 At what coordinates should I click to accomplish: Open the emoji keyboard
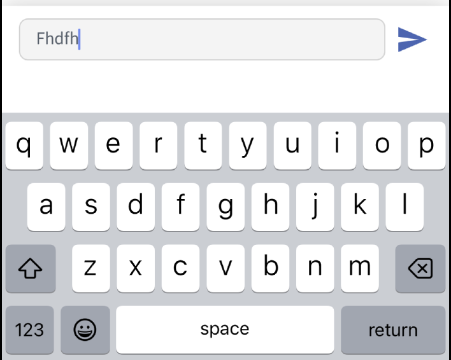click(85, 330)
